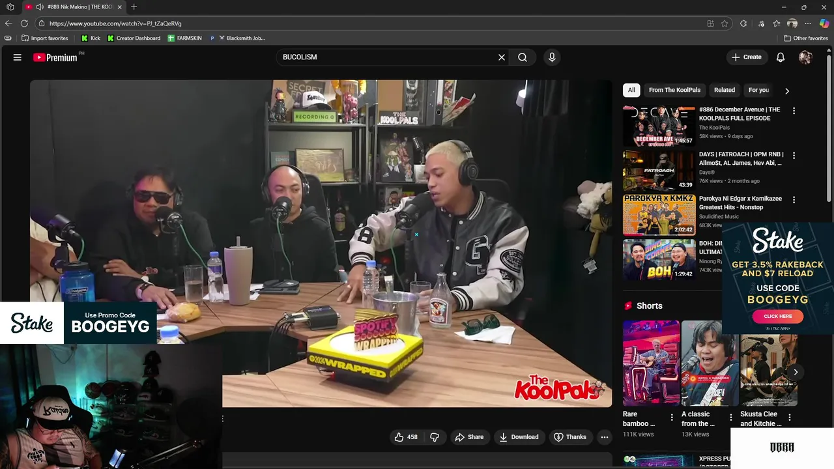The height and width of the screenshot is (469, 834).
Task: Open the BOH video thumbnail
Action: 659,259
